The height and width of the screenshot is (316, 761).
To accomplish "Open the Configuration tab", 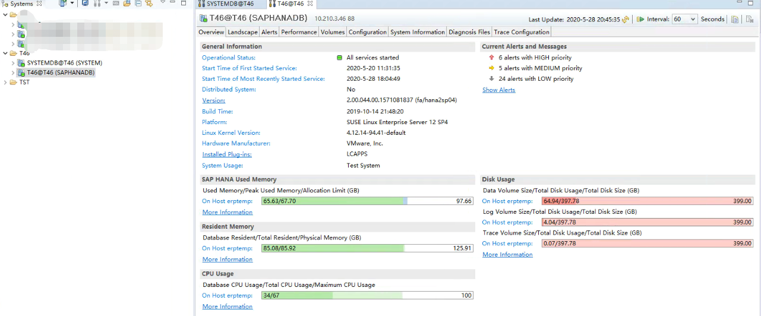I will tap(367, 32).
